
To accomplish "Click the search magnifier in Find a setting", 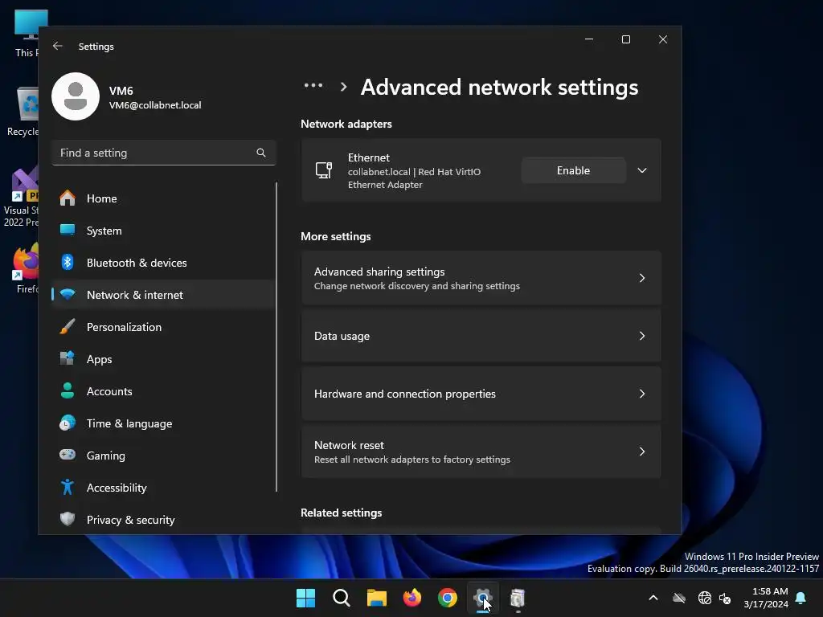I will (261, 153).
